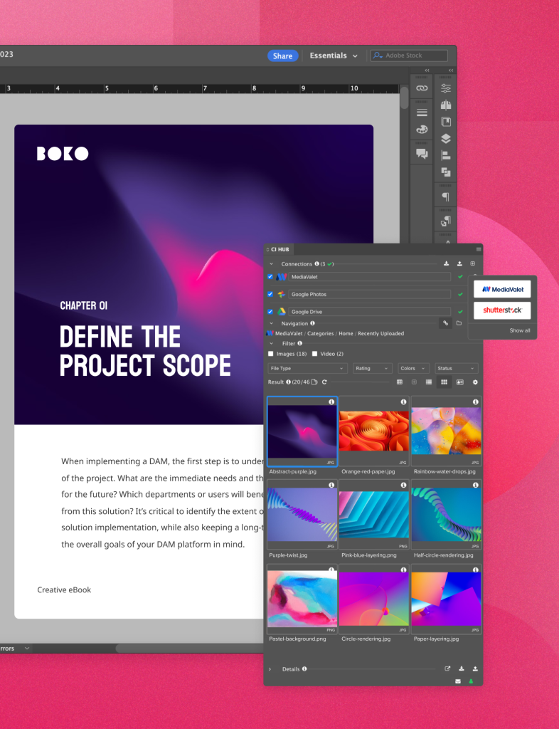Click the green user icon at CI HUB bottom
Image resolution: width=559 pixels, height=729 pixels.
pyautogui.click(x=471, y=681)
